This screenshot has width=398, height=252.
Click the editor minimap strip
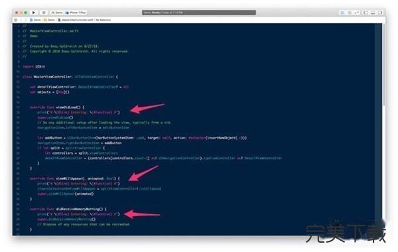pos(378,129)
